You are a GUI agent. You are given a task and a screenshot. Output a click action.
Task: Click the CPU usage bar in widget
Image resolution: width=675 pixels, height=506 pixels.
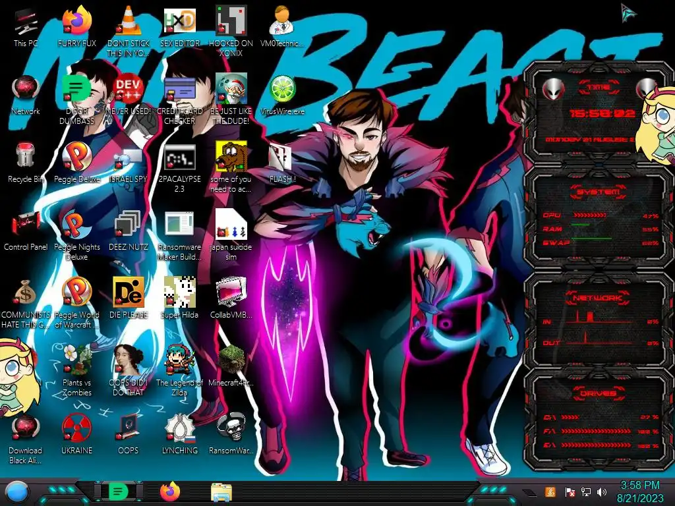coord(590,215)
